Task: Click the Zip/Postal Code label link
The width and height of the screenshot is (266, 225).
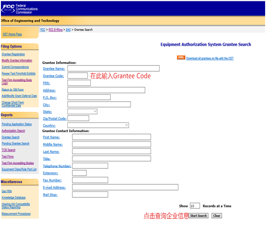Action: tap(55, 119)
